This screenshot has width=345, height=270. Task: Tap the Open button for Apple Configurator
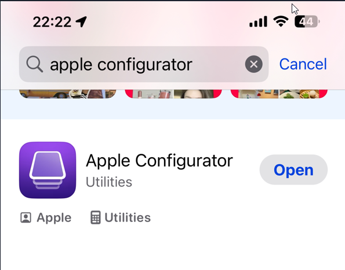(x=293, y=170)
